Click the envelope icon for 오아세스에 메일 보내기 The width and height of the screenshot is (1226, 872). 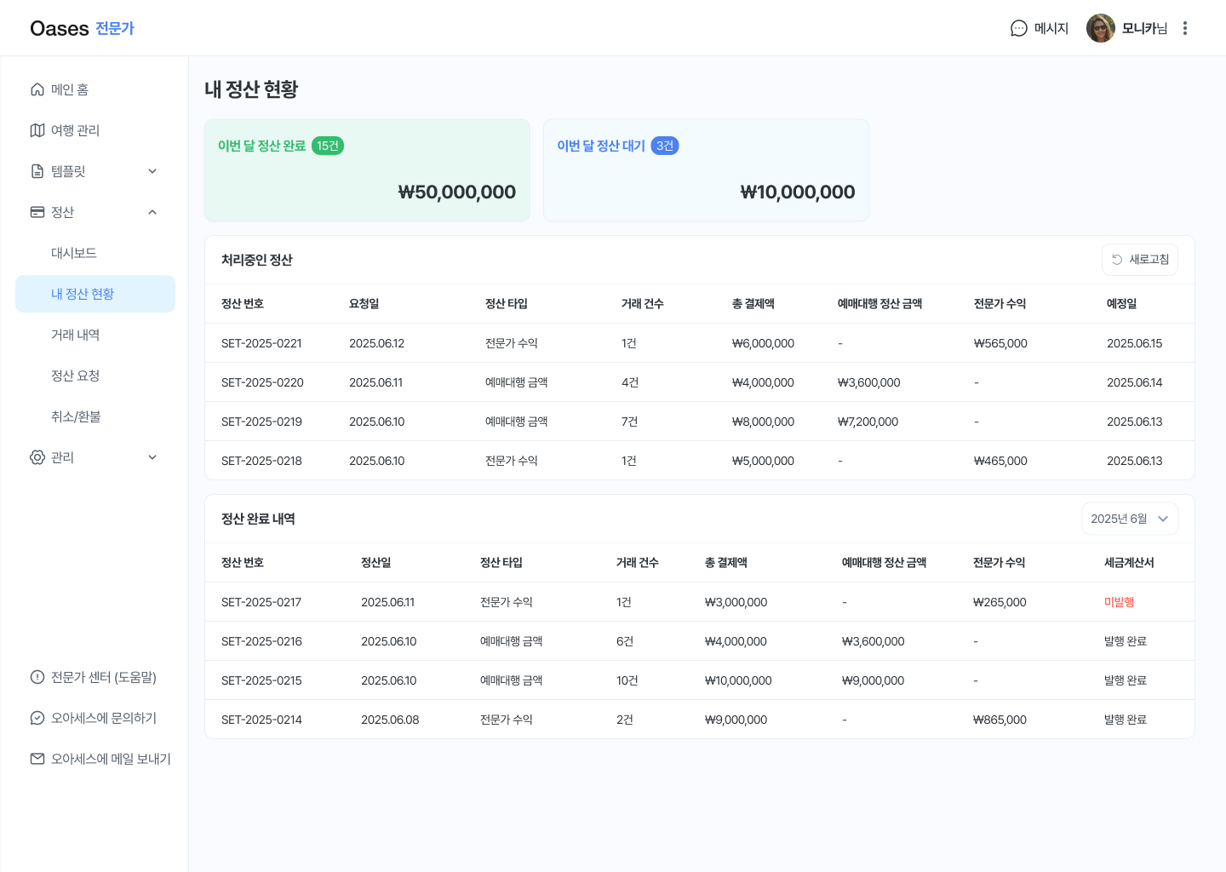coord(37,759)
